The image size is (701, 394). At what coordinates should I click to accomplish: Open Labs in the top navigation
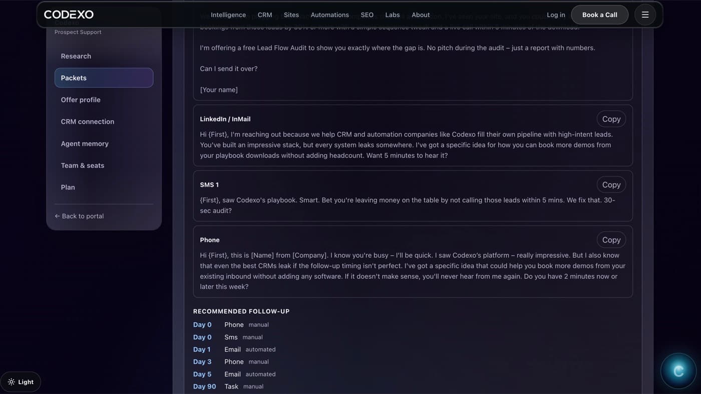click(393, 15)
